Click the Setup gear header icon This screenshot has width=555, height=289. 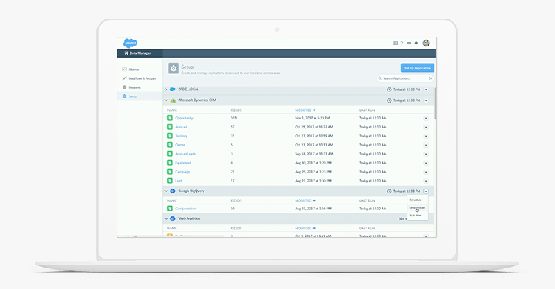coord(173,69)
